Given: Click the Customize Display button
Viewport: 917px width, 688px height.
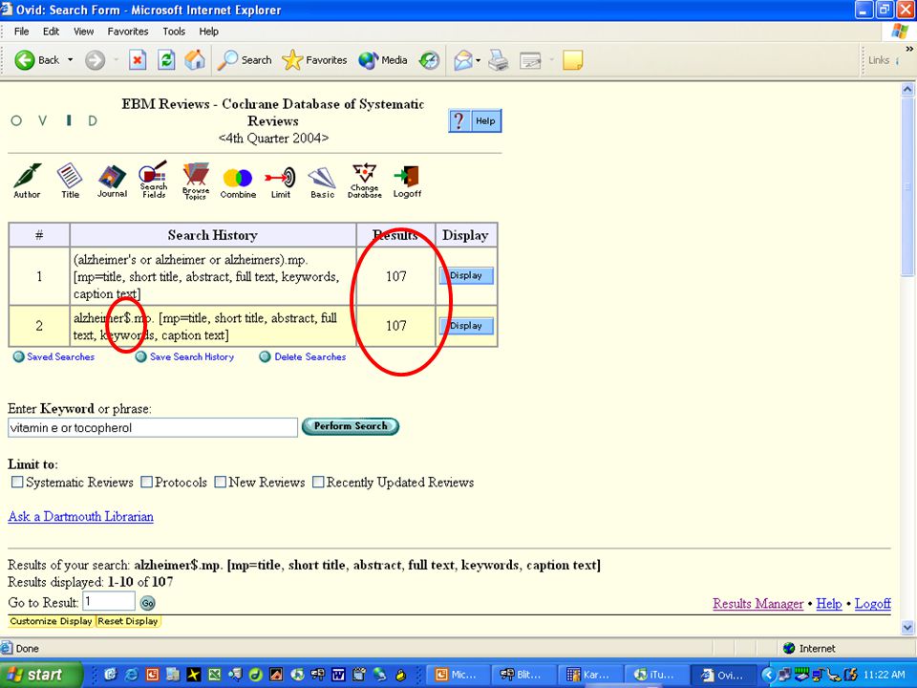Looking at the screenshot, I should pyautogui.click(x=52, y=621).
